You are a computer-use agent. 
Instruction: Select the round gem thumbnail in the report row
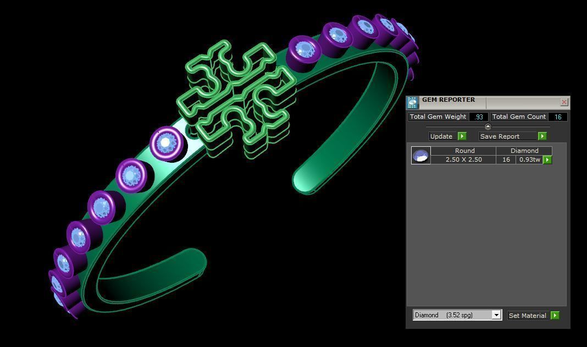tap(421, 155)
